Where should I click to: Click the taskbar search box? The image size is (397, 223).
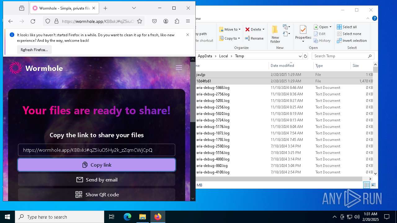point(60,217)
